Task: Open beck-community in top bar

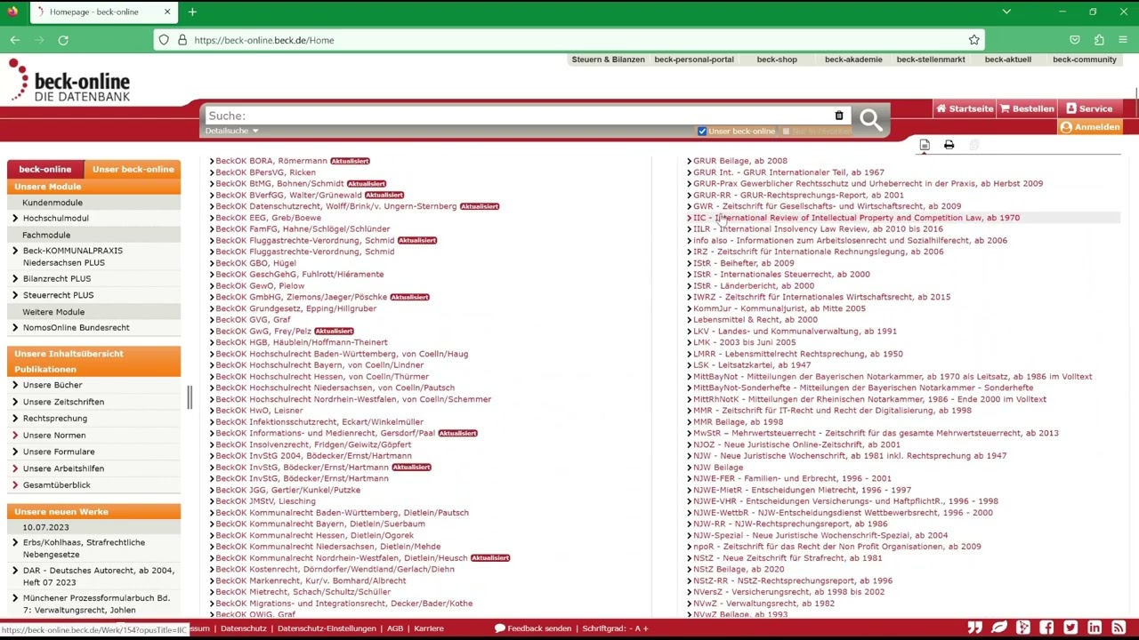Action: tap(1084, 60)
